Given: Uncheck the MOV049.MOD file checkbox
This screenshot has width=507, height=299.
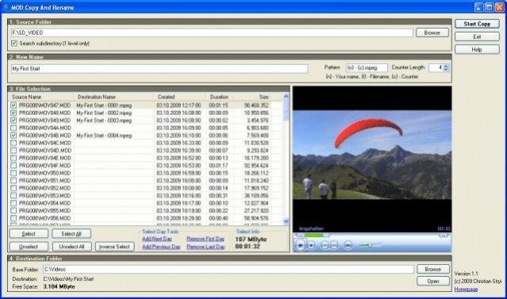Looking at the screenshot, I should point(13,121).
